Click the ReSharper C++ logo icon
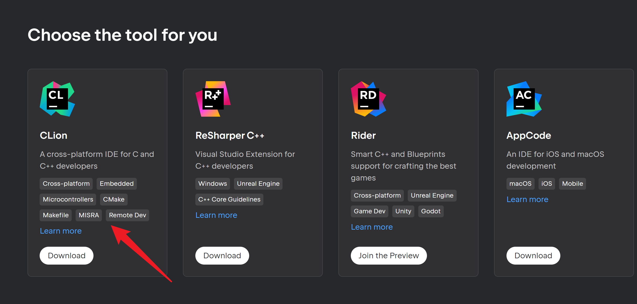Viewport: 637px width, 304px height. [213, 99]
